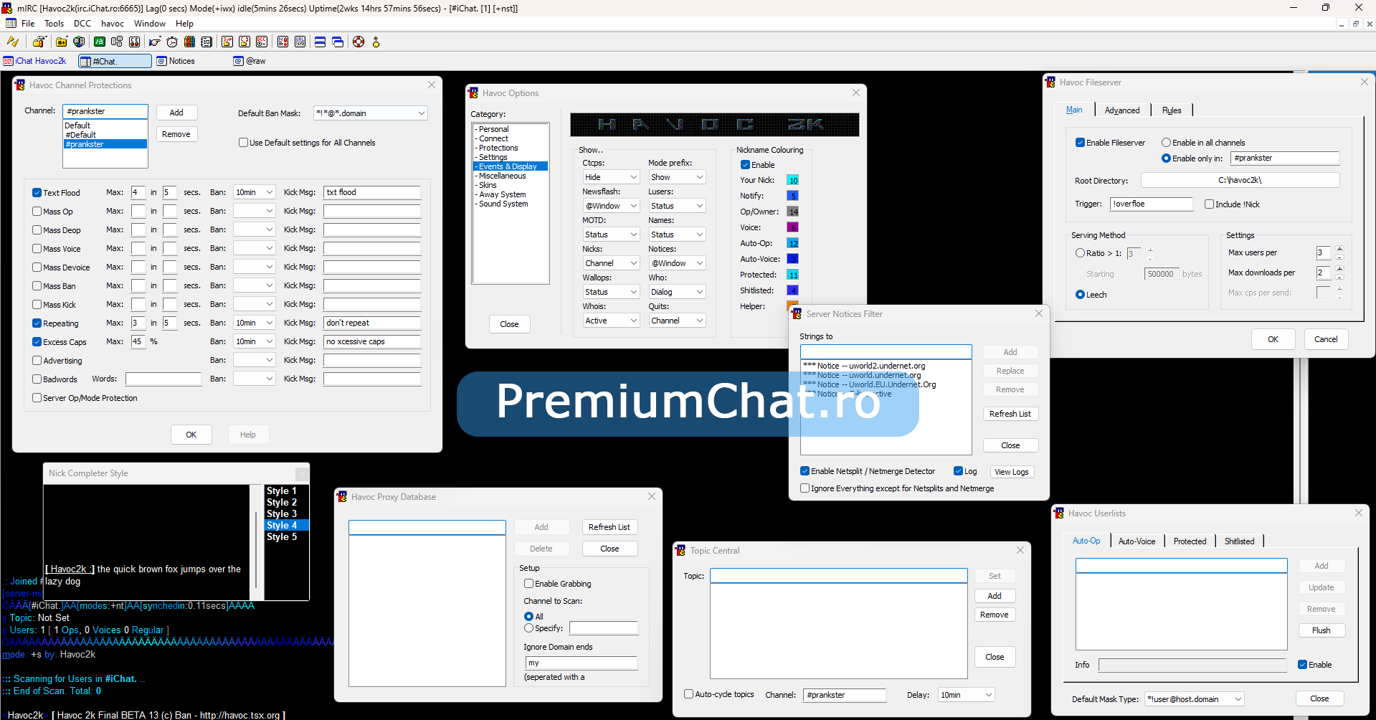
Task: Switch to the Auto-Voice tab in Havoc Userlists
Action: (1137, 541)
